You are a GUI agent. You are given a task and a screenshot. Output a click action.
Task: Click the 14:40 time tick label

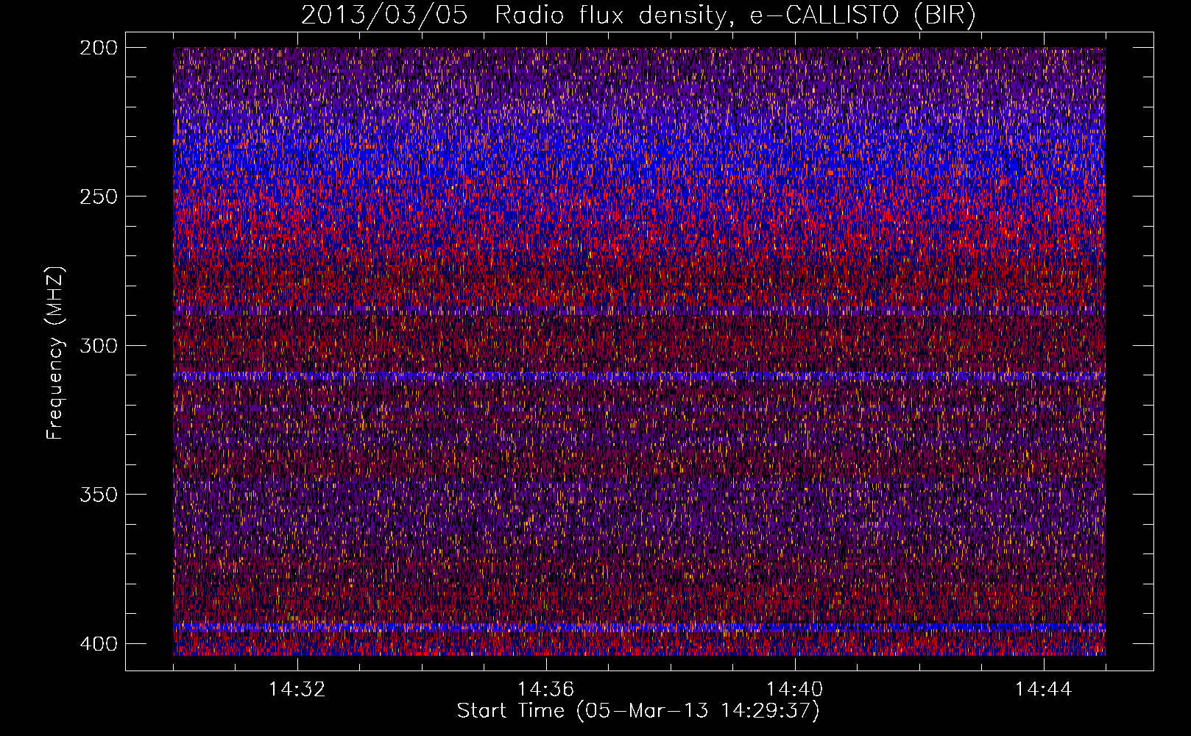click(x=795, y=690)
